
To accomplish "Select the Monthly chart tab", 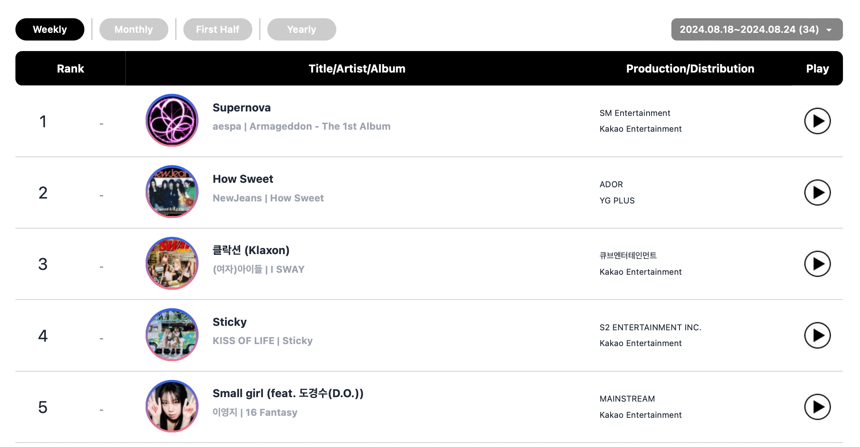I will click(133, 29).
